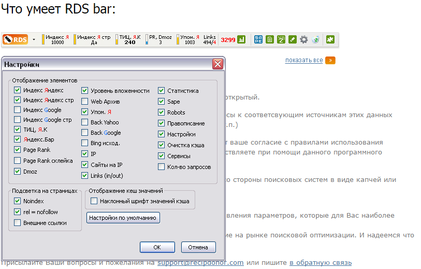This screenshot has width=421, height=269.
Task: Open the dropdown arrow next to the RDS logo
Action: point(34,40)
